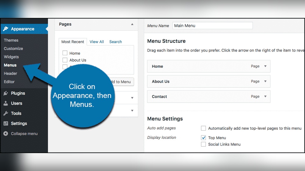
Task: Enable Automatically add new top-level pages
Action: point(203,128)
